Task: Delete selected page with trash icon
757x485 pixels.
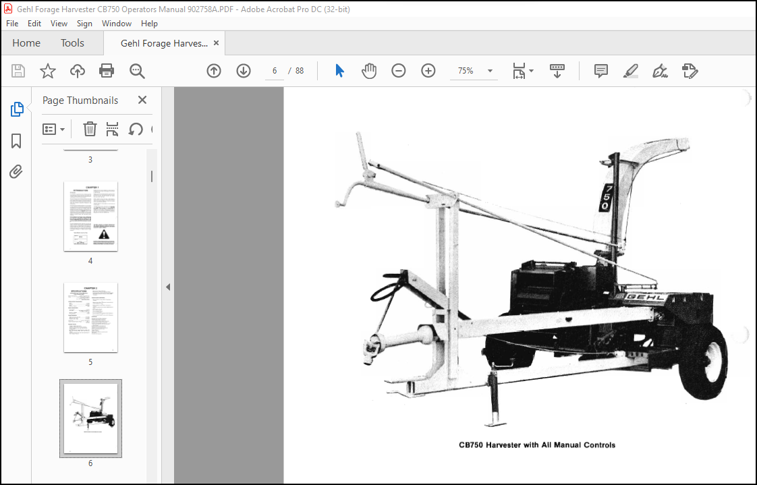Action: click(x=90, y=129)
